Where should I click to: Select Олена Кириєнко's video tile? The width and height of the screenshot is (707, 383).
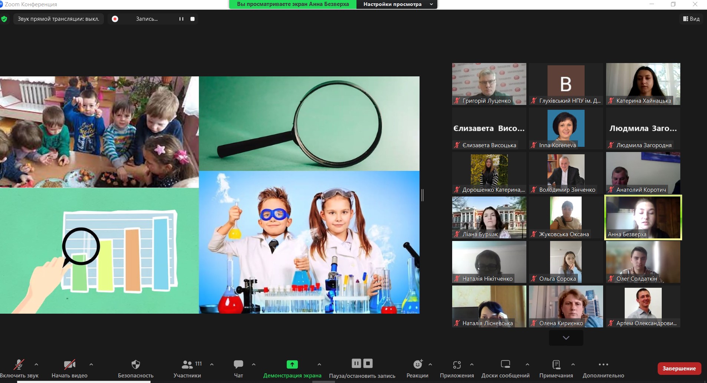coord(566,306)
